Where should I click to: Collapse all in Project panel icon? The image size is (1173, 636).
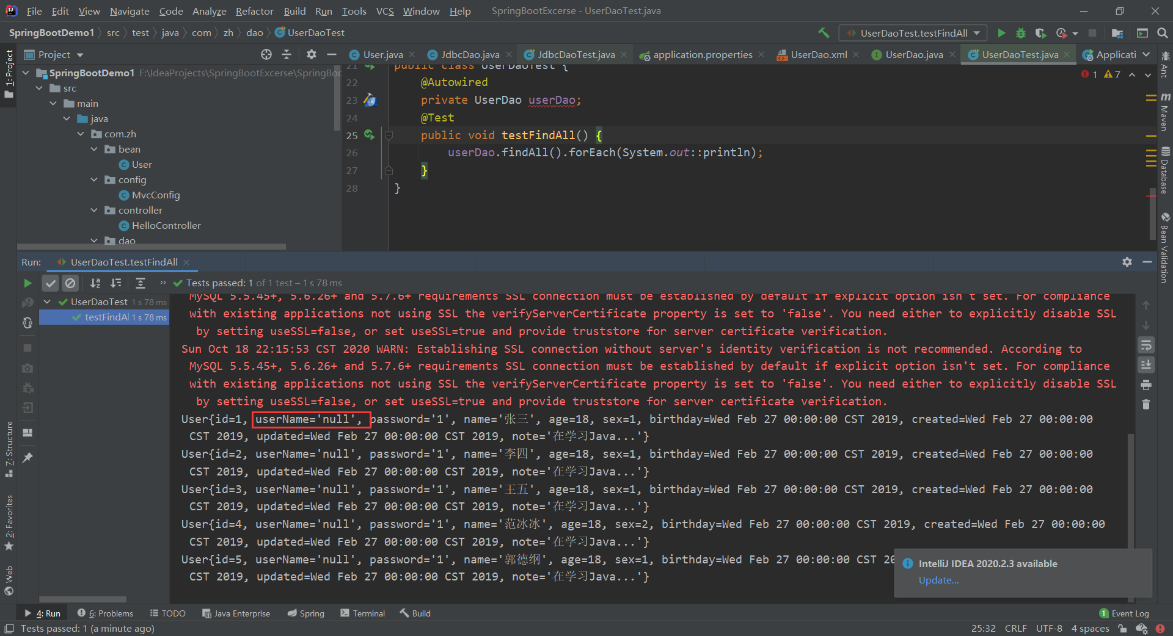[x=287, y=54]
